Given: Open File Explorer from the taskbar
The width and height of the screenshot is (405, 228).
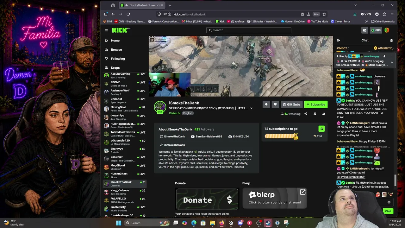Looking at the screenshot, I should click(212, 223).
